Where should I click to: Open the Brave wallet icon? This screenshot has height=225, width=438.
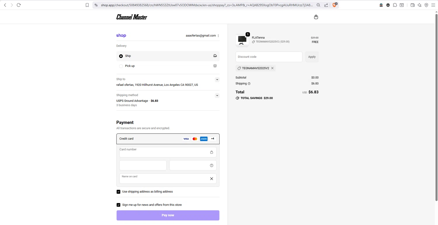(413, 5)
